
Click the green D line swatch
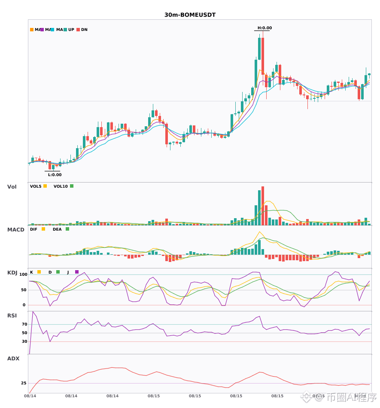pyautogui.click(x=58, y=272)
